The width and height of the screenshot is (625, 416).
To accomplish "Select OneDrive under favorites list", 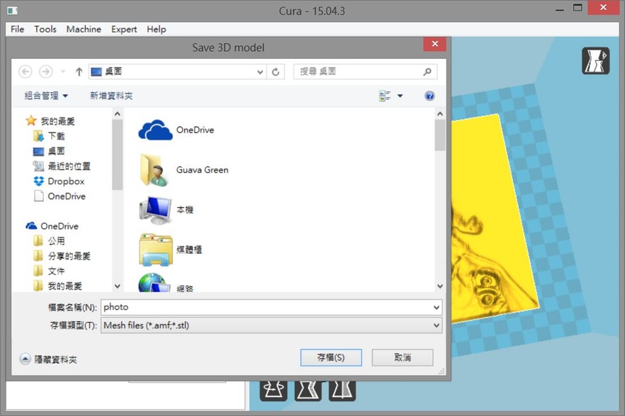I will click(60, 196).
